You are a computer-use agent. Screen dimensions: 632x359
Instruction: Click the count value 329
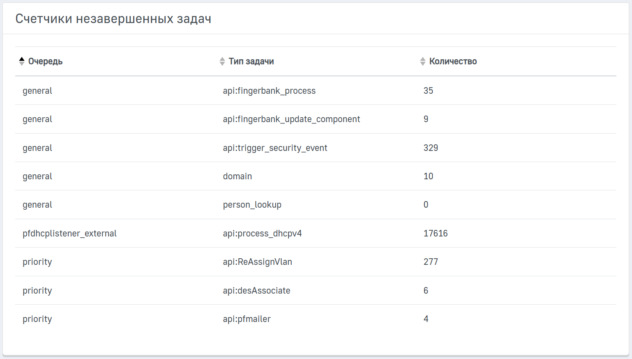[431, 148]
